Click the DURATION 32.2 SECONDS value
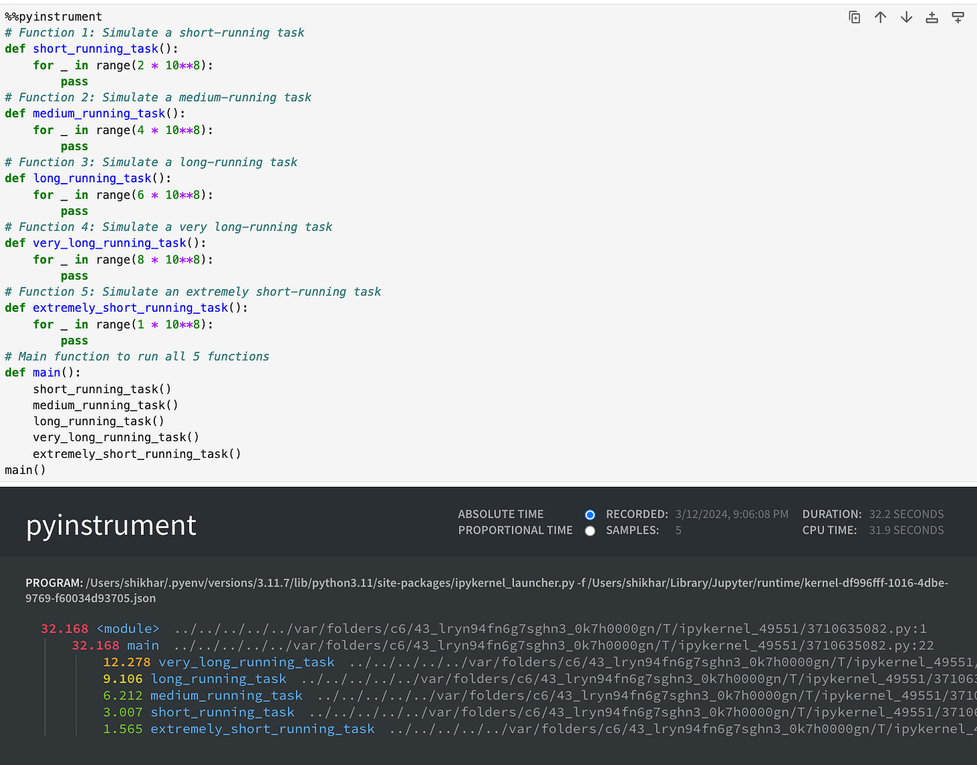Viewport: 977px width, 765px height. pos(907,514)
